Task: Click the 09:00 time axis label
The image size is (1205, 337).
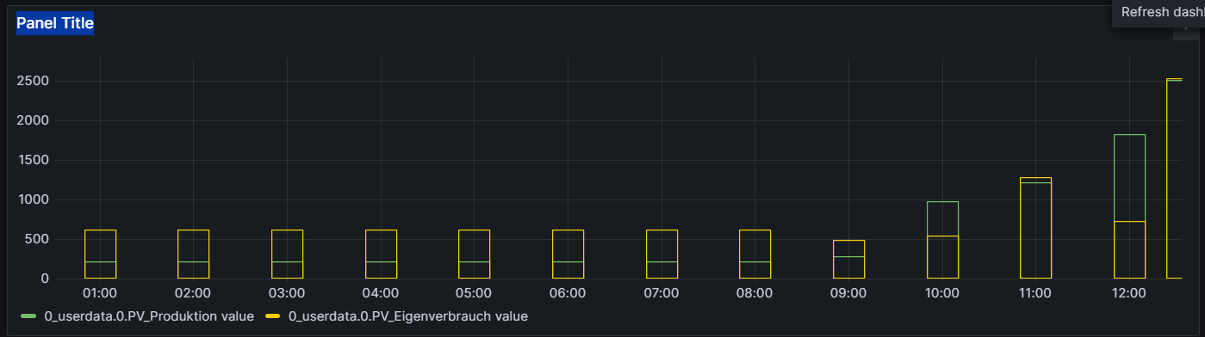Action: pos(848,293)
